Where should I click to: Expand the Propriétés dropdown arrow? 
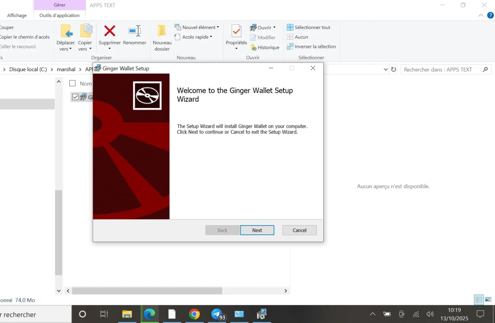tap(236, 49)
